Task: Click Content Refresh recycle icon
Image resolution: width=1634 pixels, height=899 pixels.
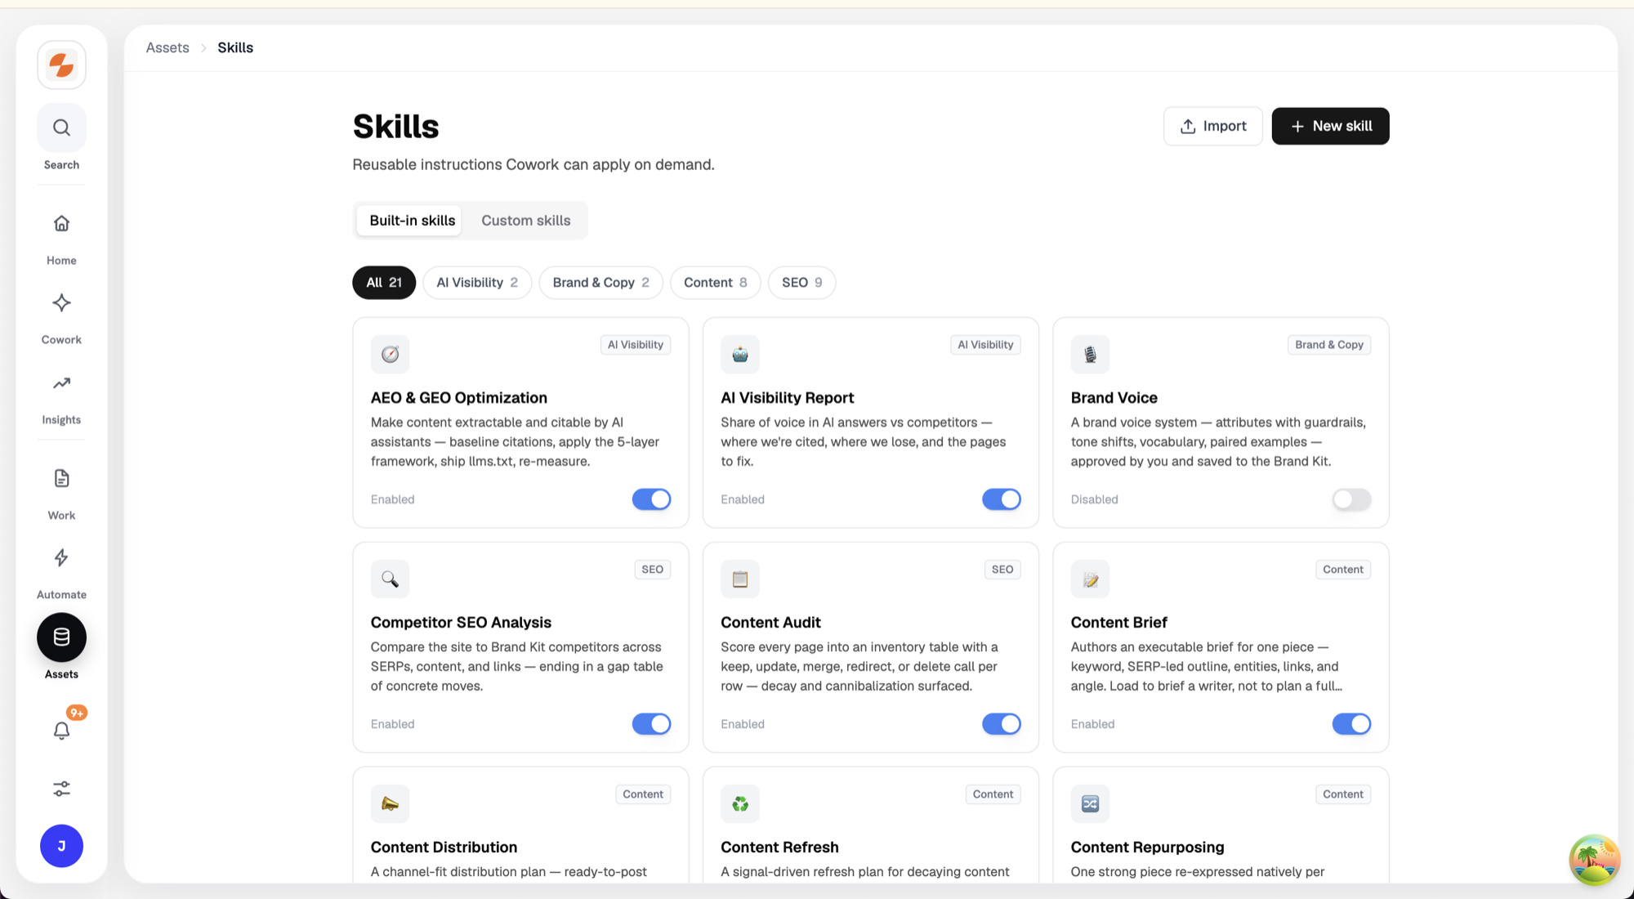Action: (x=740, y=803)
